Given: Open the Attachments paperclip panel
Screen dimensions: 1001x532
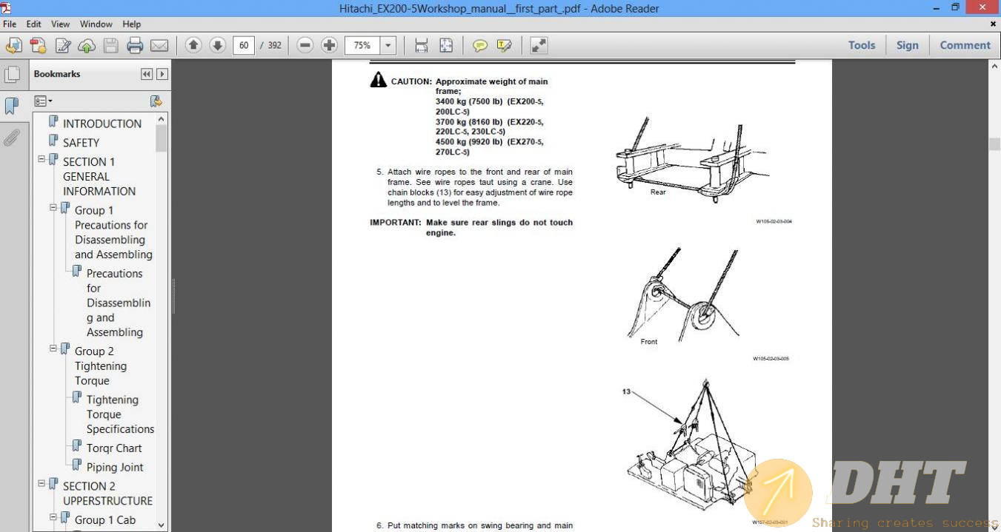Looking at the screenshot, I should pos(12,138).
